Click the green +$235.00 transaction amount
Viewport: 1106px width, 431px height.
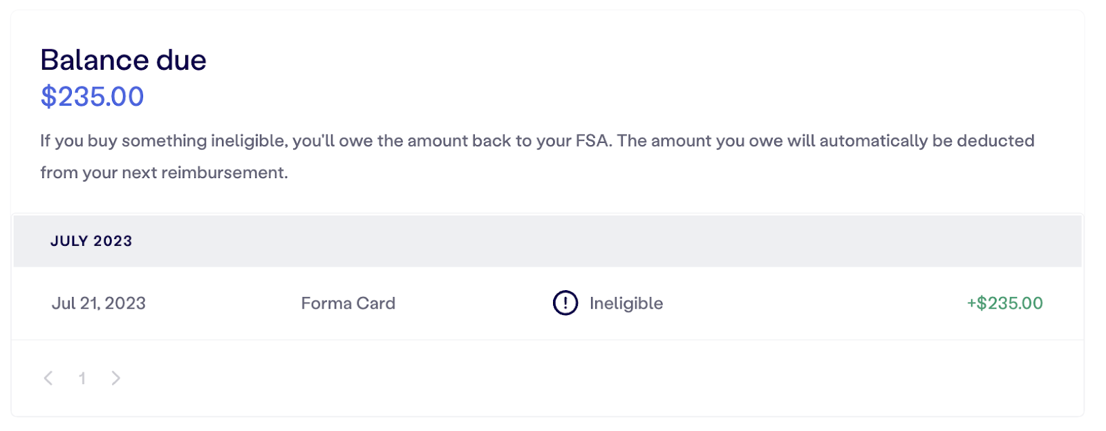pyautogui.click(x=1004, y=303)
